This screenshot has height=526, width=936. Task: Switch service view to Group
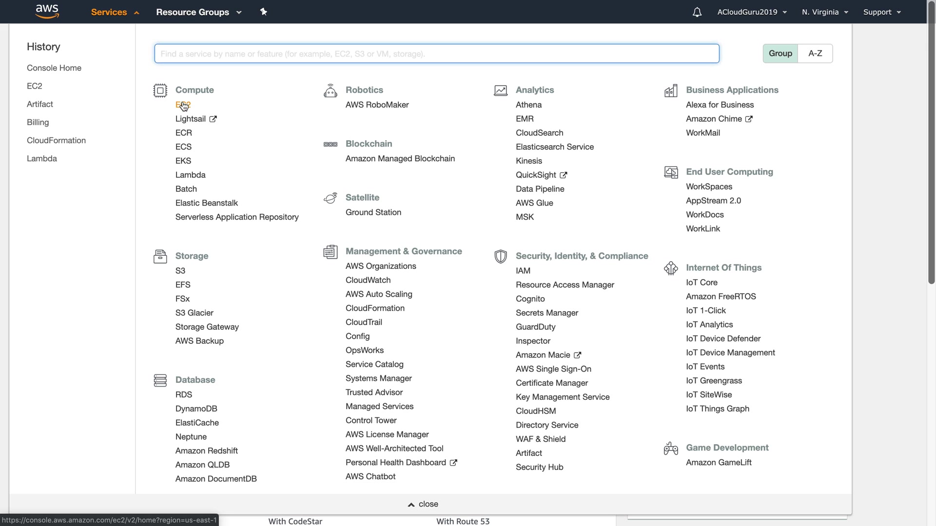780,54
